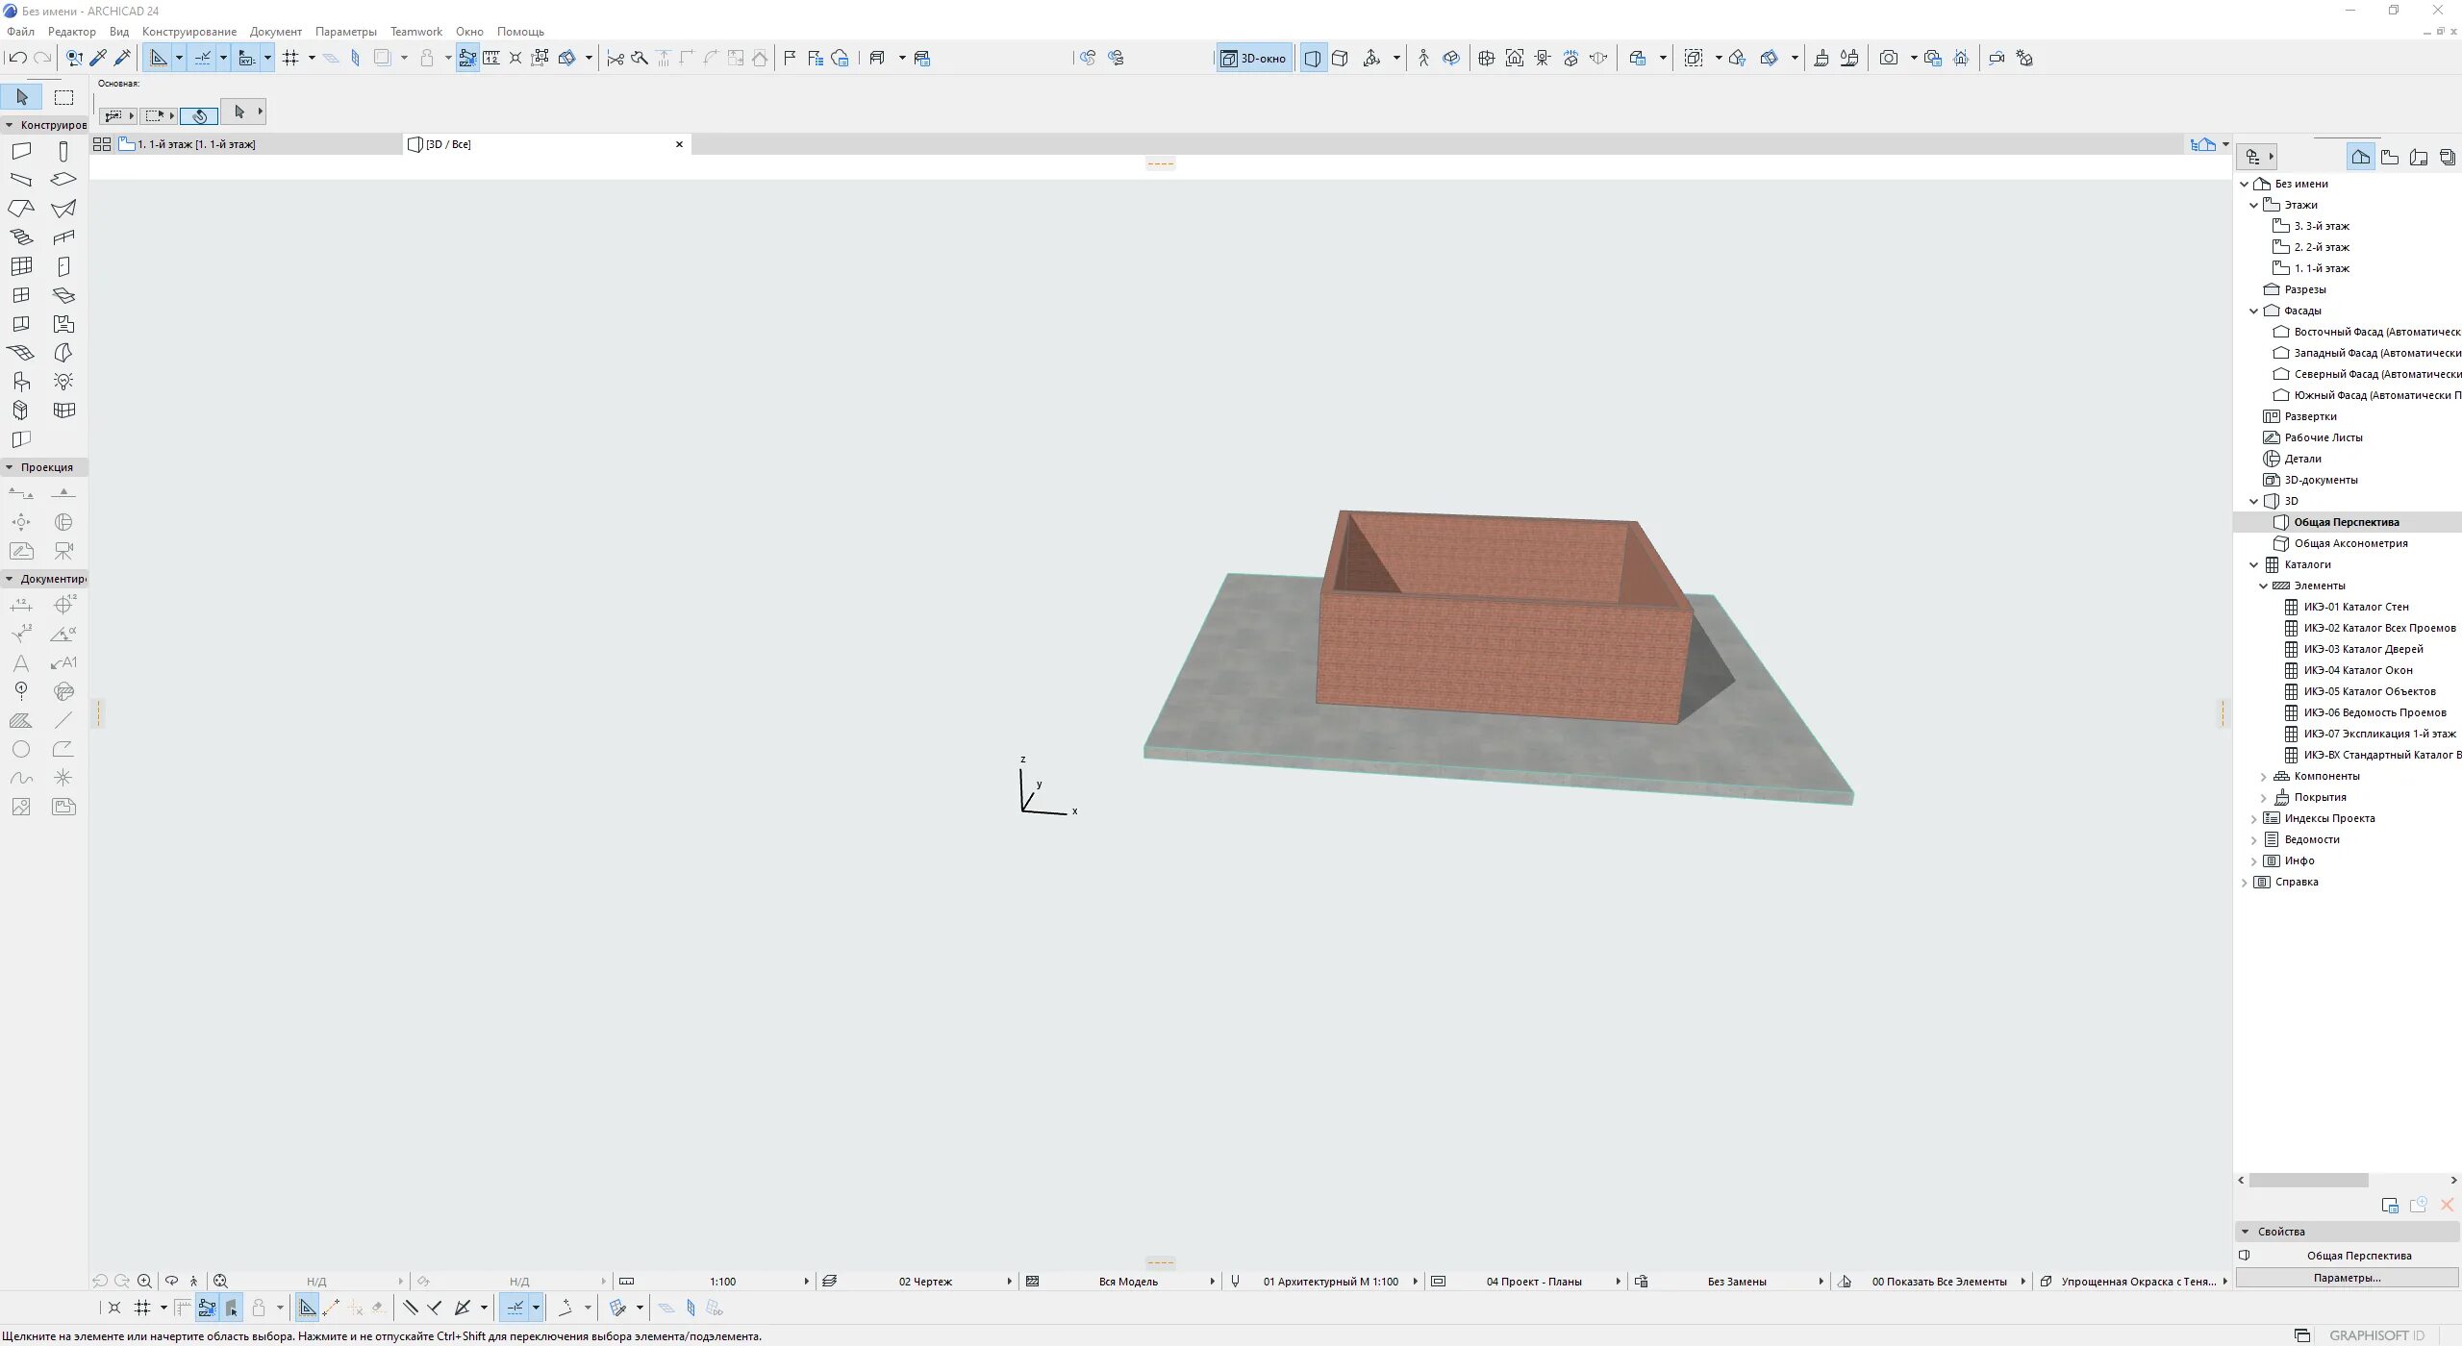
Task: Open Южный Фасад elevation in navigator
Action: point(2366,395)
